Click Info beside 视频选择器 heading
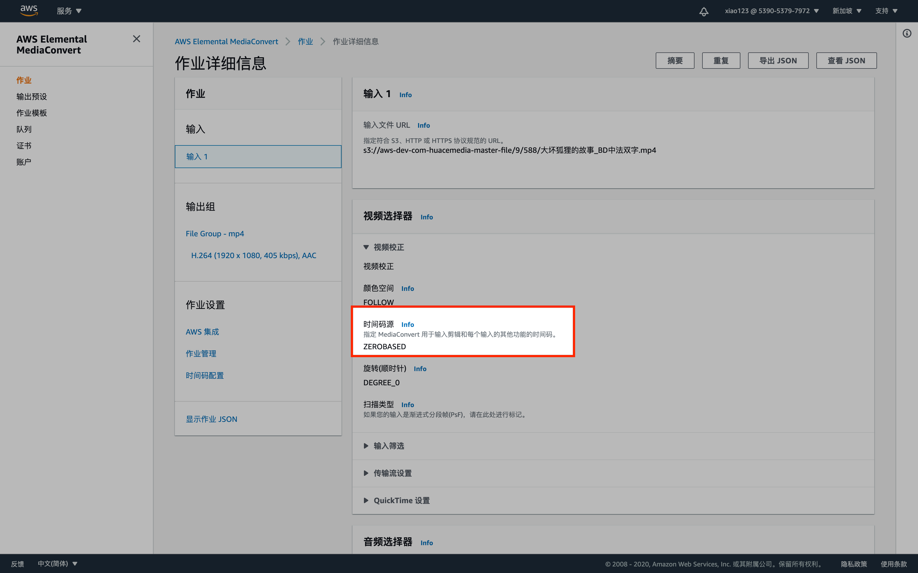Viewport: 918px width, 573px height. [426, 217]
